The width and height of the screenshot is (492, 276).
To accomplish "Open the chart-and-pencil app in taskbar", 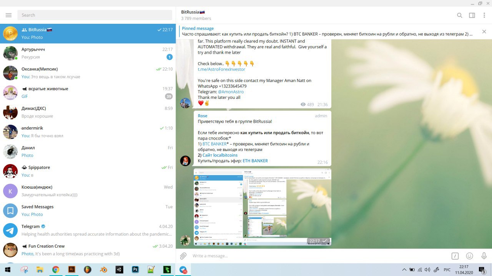I will point(151,269).
